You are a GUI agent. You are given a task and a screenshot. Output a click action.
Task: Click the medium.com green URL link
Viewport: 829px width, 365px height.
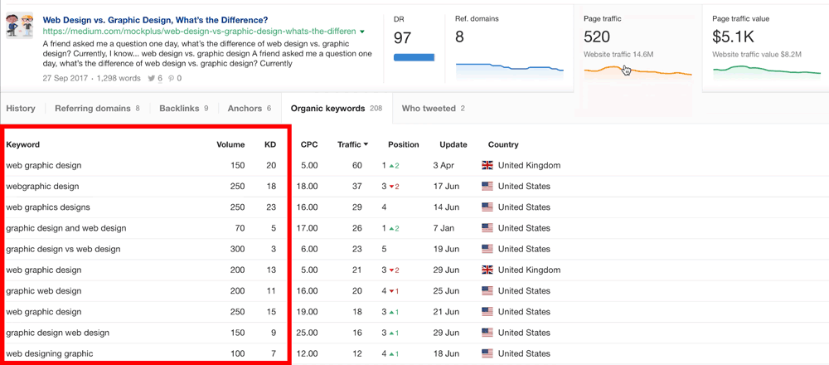[199, 32]
